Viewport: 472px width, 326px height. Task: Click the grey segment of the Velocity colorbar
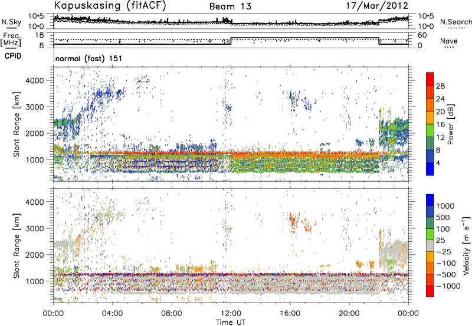430,245
